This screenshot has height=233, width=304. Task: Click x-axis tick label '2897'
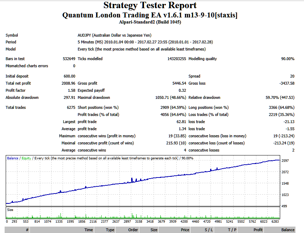127,221
